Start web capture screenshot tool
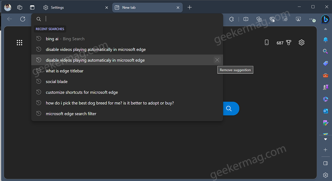 click(x=298, y=19)
